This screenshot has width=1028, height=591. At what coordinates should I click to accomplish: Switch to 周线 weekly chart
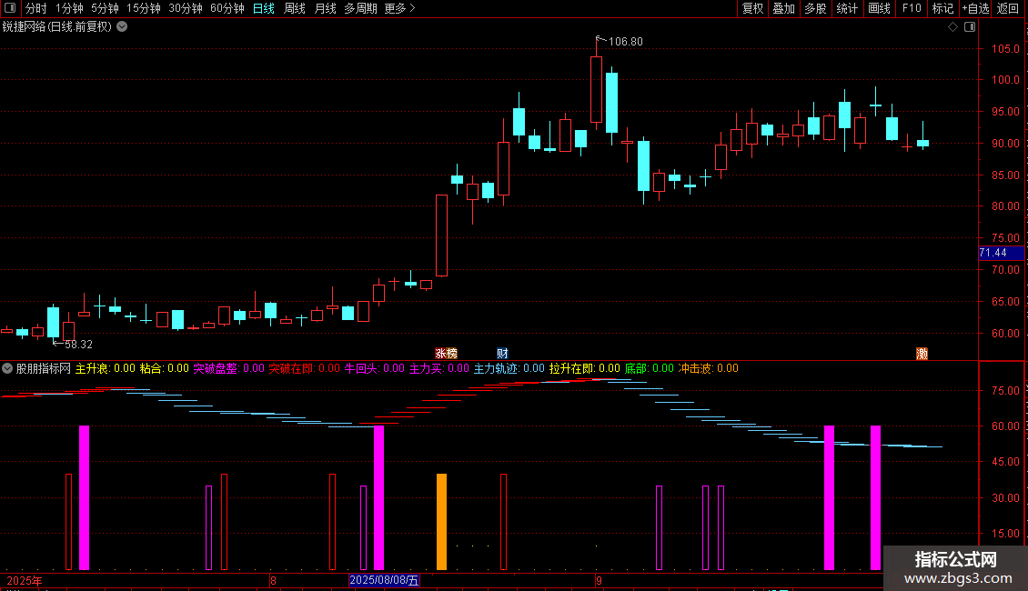point(295,8)
